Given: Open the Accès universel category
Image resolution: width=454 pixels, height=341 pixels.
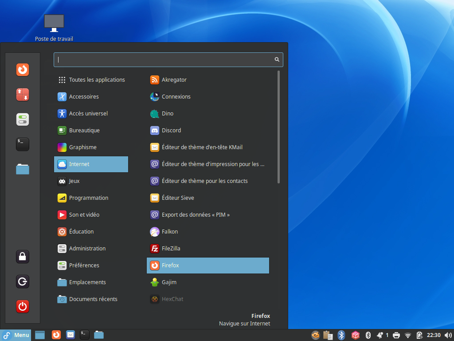Looking at the screenshot, I should pyautogui.click(x=91, y=113).
